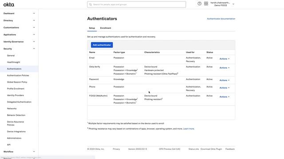Open Actions dropdown for FIDO2 (WebAuthn)
Viewport: 284px width, 159px height.
click(225, 97)
